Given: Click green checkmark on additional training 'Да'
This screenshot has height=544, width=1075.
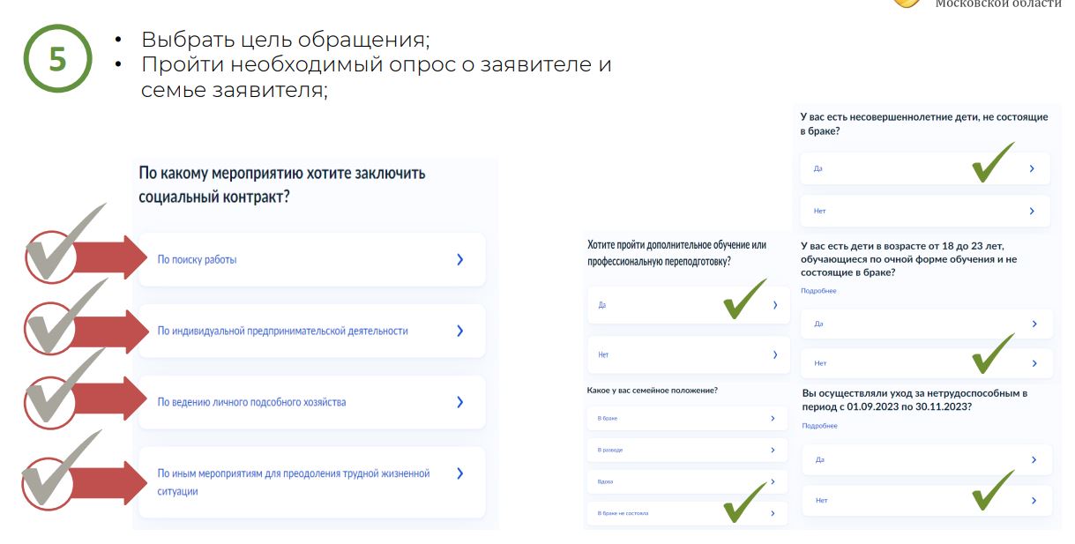Looking at the screenshot, I should coord(743,299).
